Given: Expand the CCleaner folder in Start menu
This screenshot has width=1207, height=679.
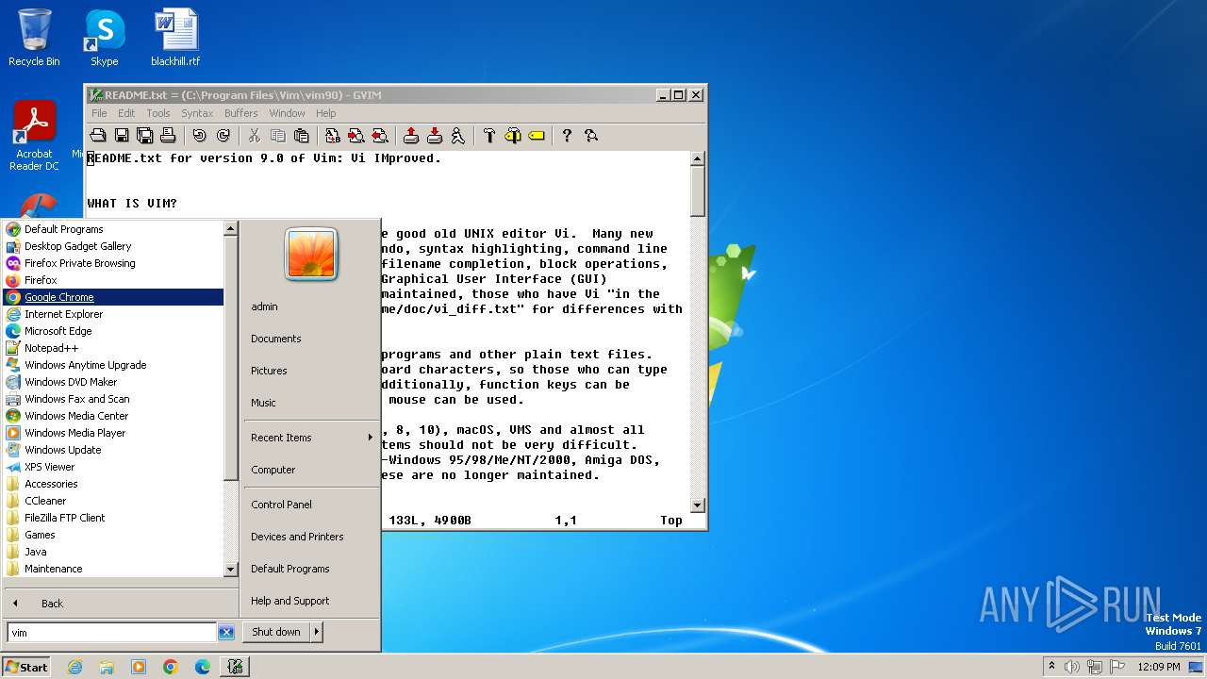Looking at the screenshot, I should (113, 501).
